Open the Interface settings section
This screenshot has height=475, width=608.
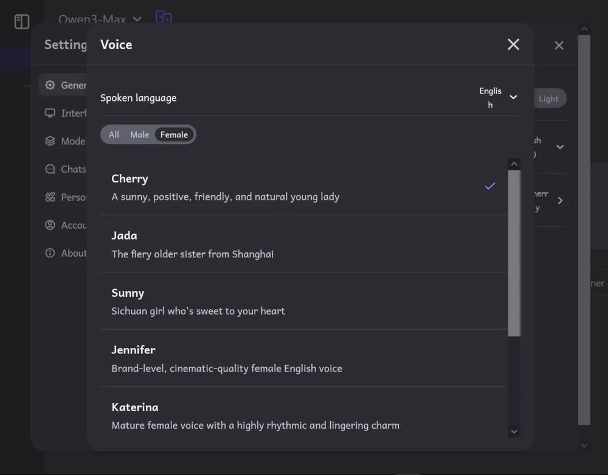pyautogui.click(x=64, y=113)
